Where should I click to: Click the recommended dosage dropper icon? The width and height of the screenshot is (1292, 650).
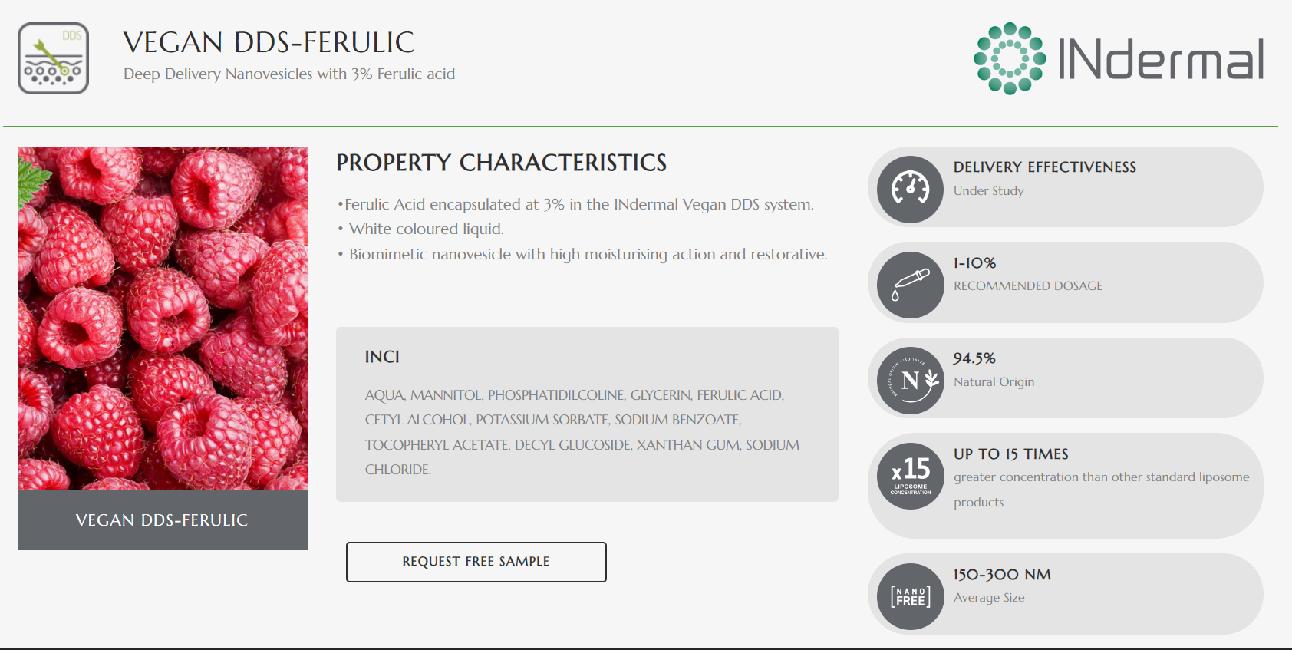tap(911, 285)
